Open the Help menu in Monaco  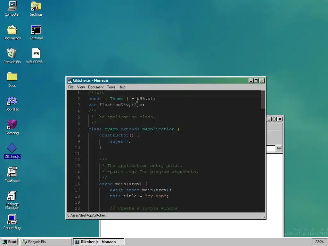[x=122, y=87]
